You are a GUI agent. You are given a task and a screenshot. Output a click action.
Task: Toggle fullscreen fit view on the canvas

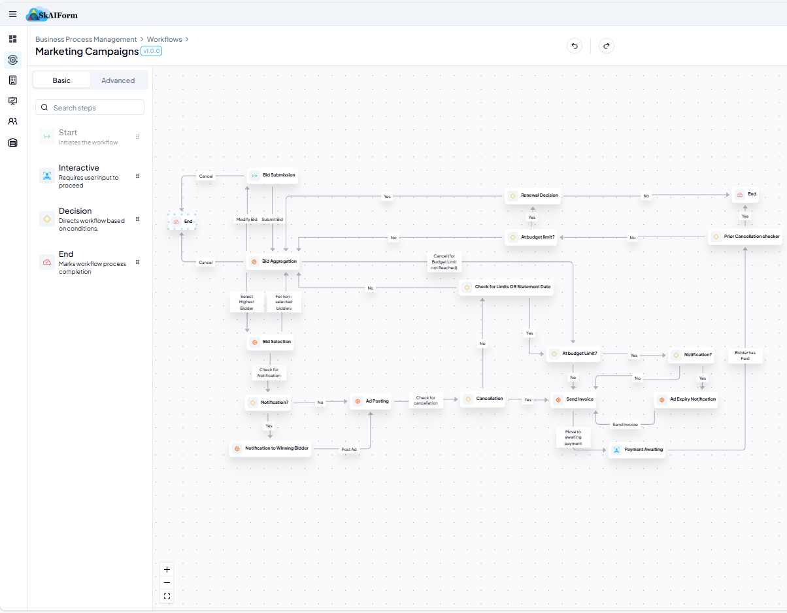(x=167, y=596)
